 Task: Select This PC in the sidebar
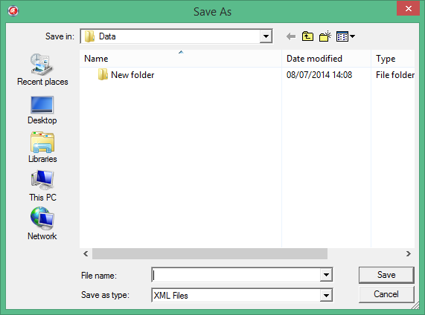[42, 186]
